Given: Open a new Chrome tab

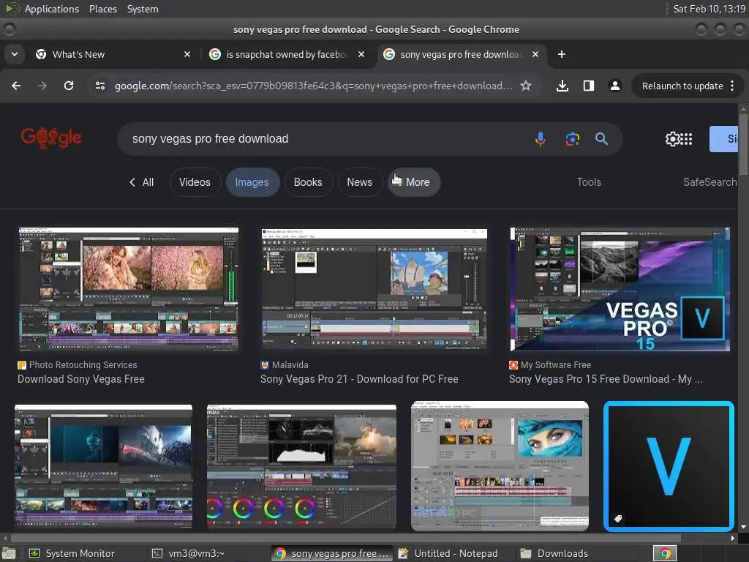Looking at the screenshot, I should coord(562,54).
